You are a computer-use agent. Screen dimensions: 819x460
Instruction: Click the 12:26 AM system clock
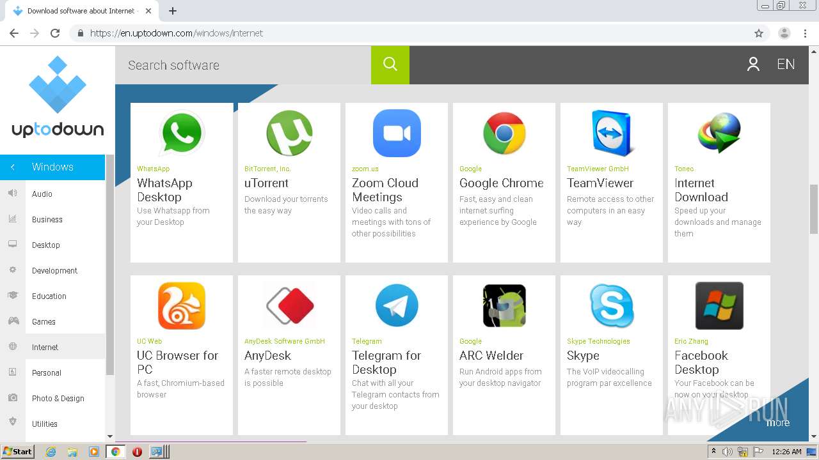(786, 452)
